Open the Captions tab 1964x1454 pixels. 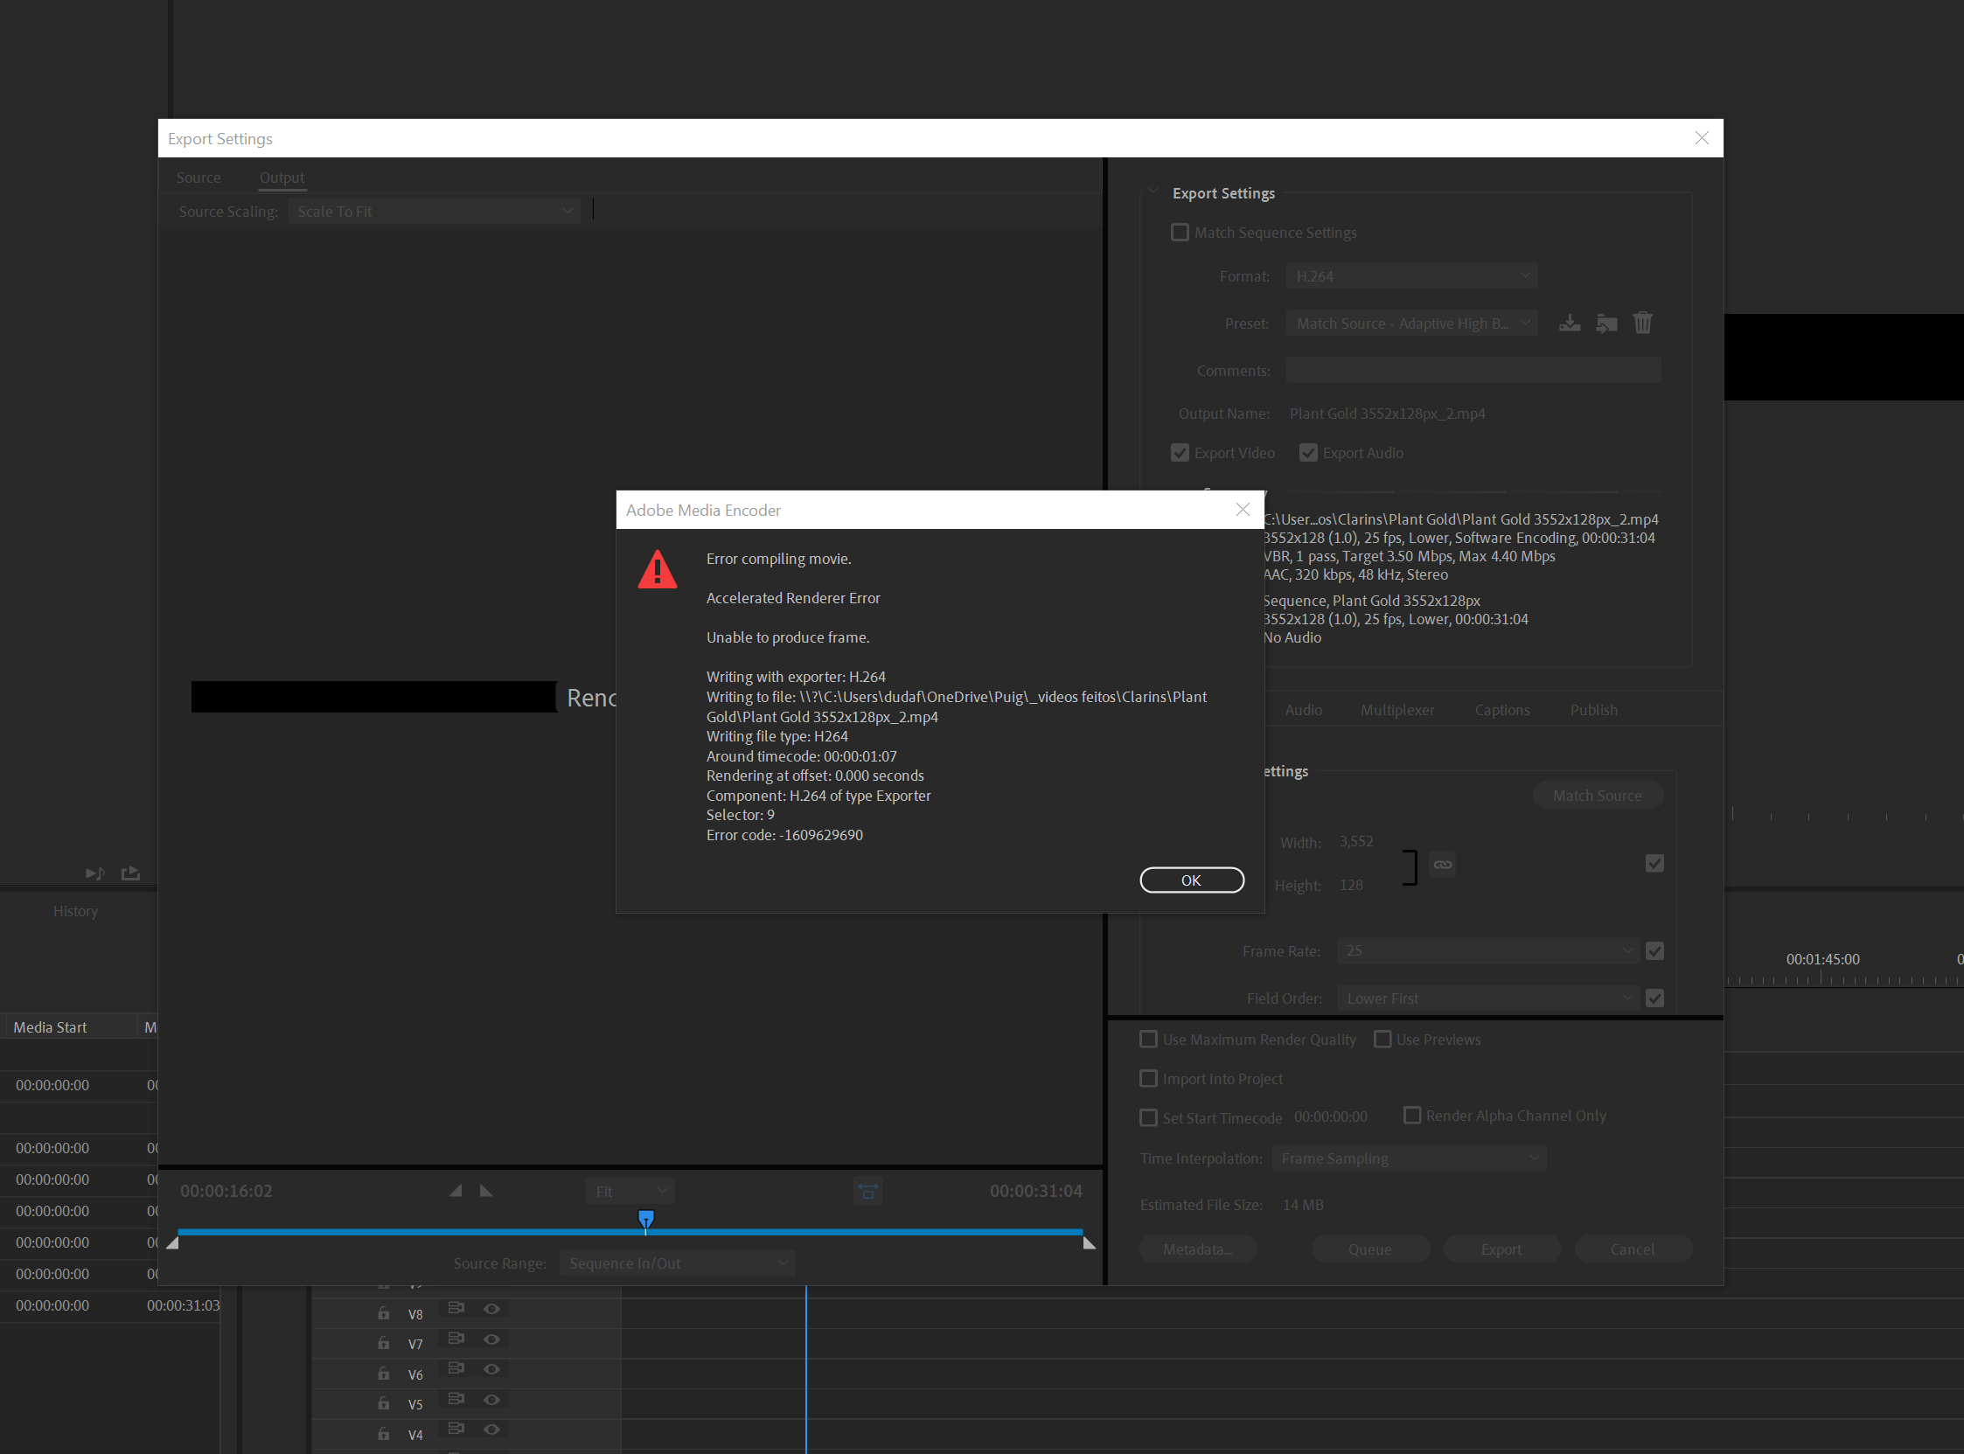(x=1501, y=710)
